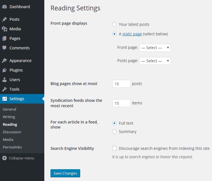Click the Pages stacked-sheets icon
This screenshot has height=181, width=212.
pos(4,38)
